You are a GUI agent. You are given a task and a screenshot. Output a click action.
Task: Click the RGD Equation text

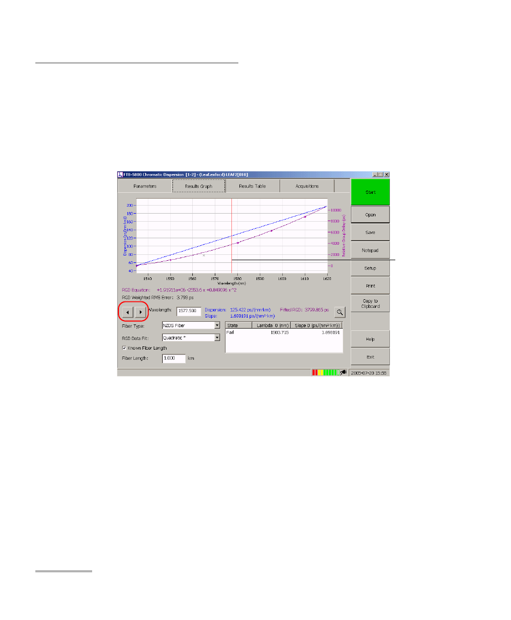click(179, 290)
